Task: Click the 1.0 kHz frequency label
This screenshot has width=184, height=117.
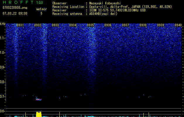Action: pos(3,53)
